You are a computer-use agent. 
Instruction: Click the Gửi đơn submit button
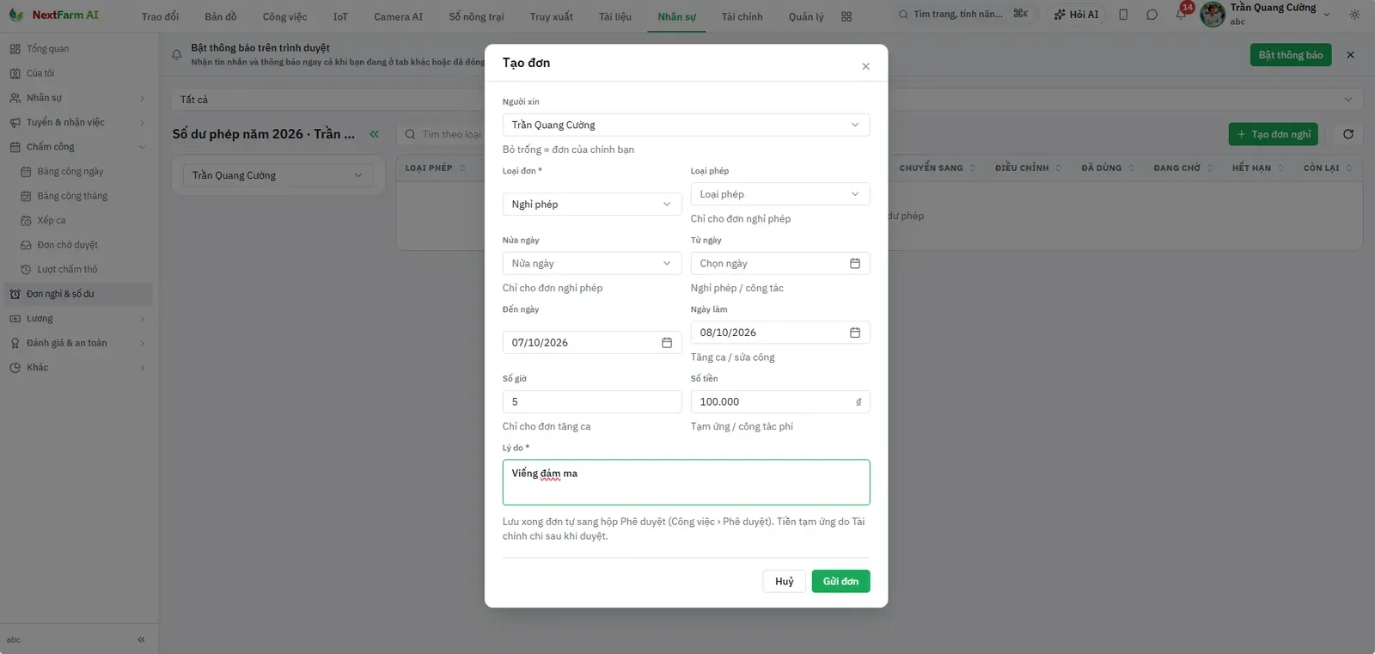pyautogui.click(x=840, y=581)
